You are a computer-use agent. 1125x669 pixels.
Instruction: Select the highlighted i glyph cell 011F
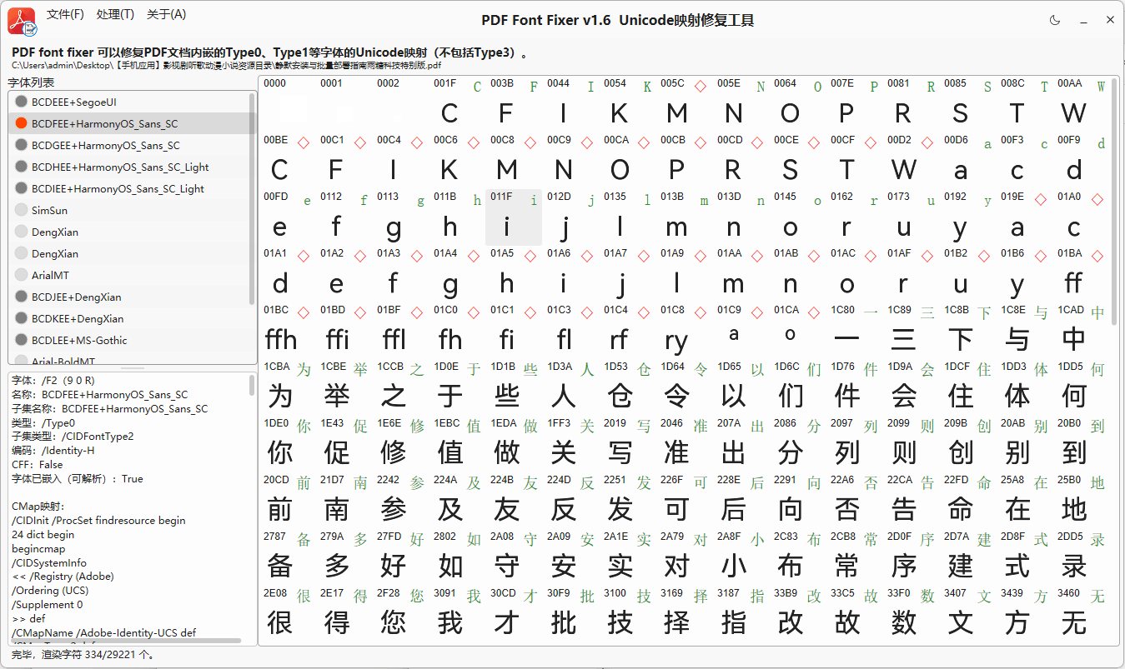tap(514, 217)
